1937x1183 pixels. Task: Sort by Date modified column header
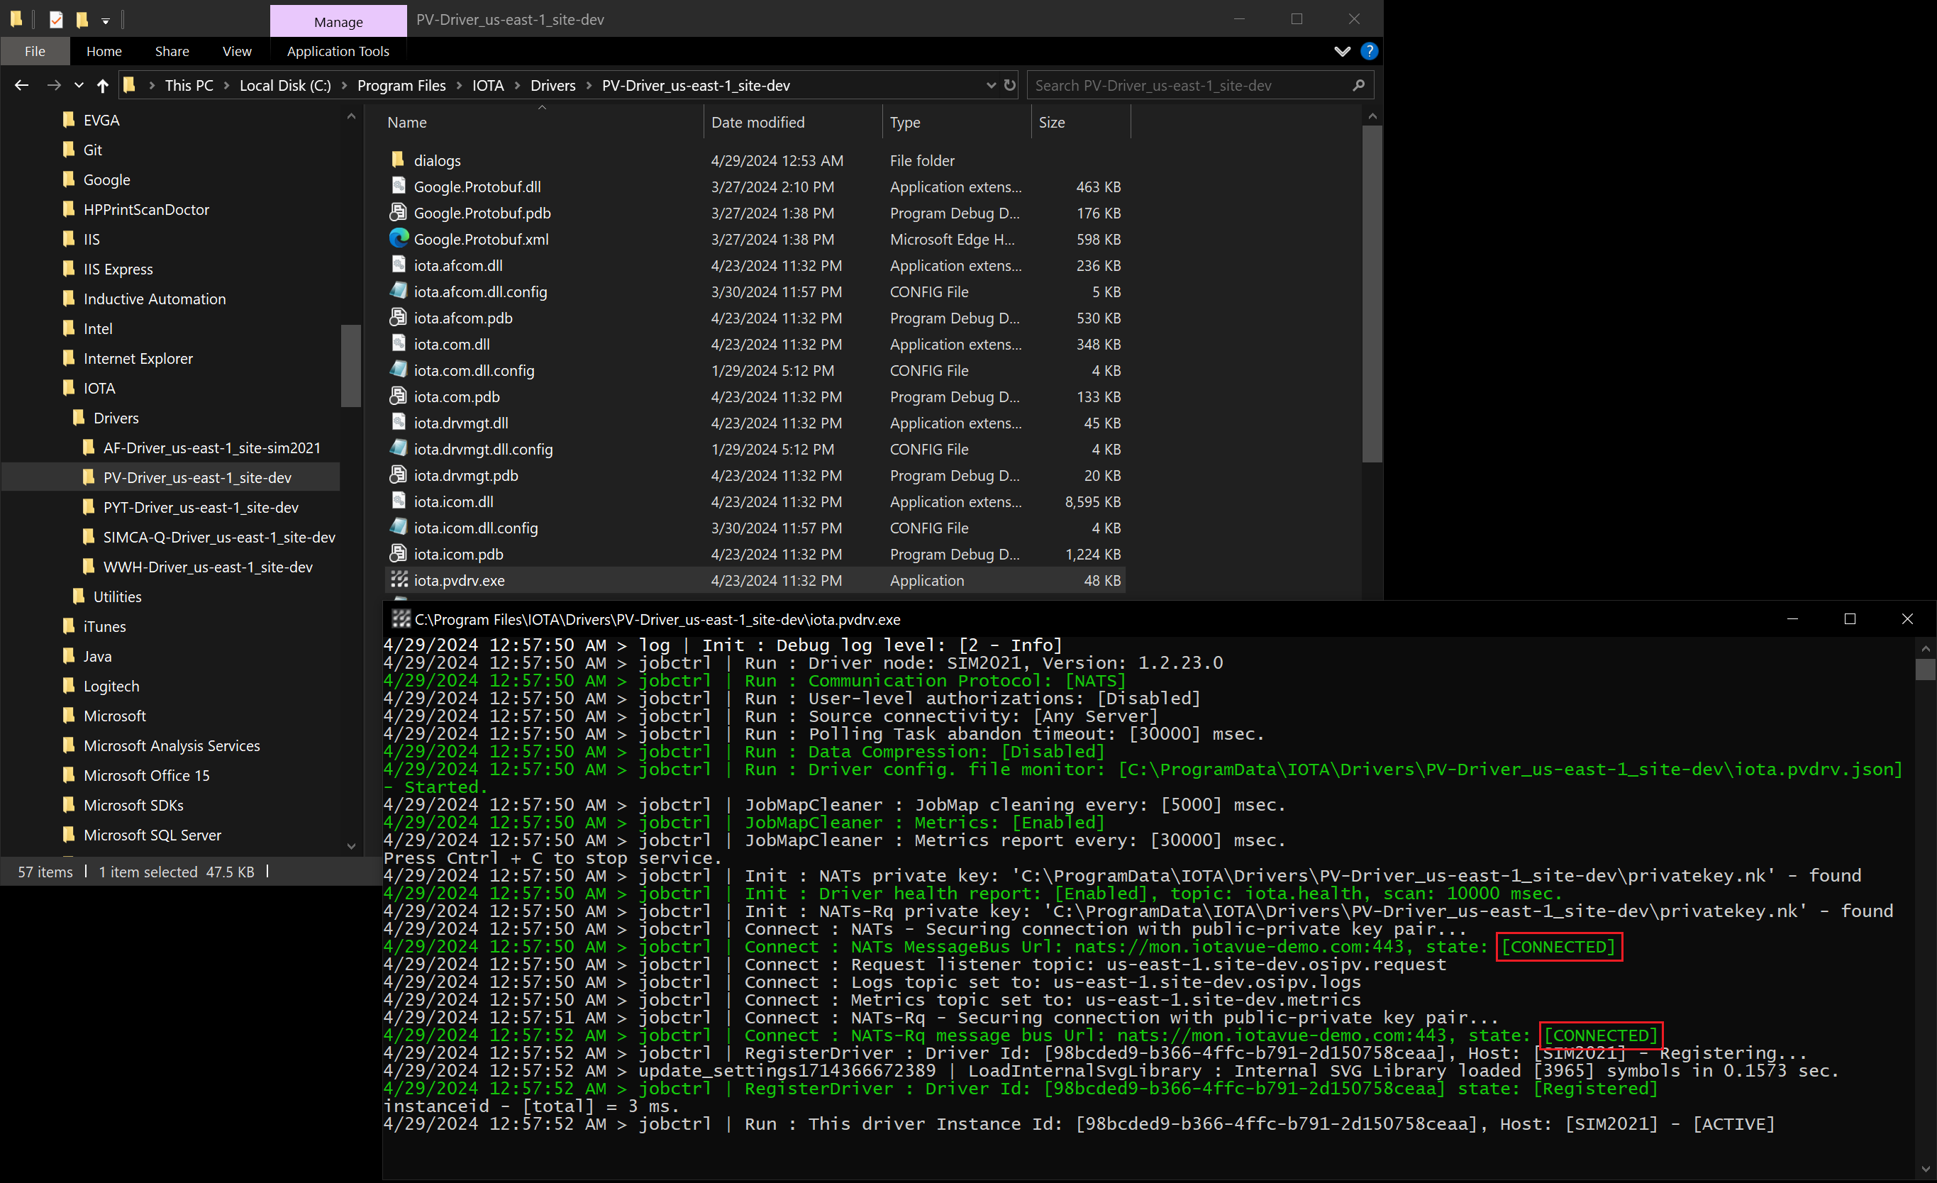tap(757, 122)
